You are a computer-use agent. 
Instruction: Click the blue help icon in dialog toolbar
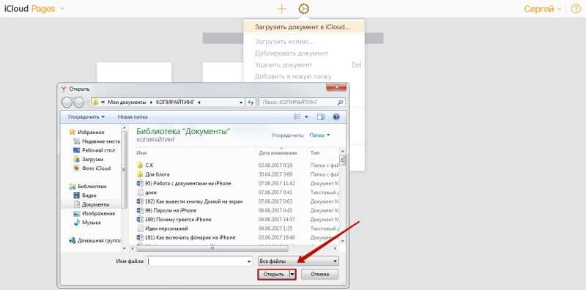click(x=336, y=117)
